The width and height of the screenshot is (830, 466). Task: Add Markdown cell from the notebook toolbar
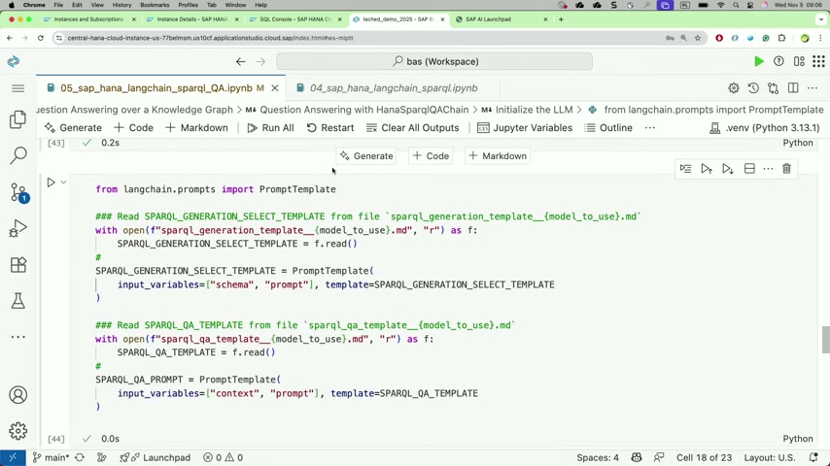click(x=196, y=128)
